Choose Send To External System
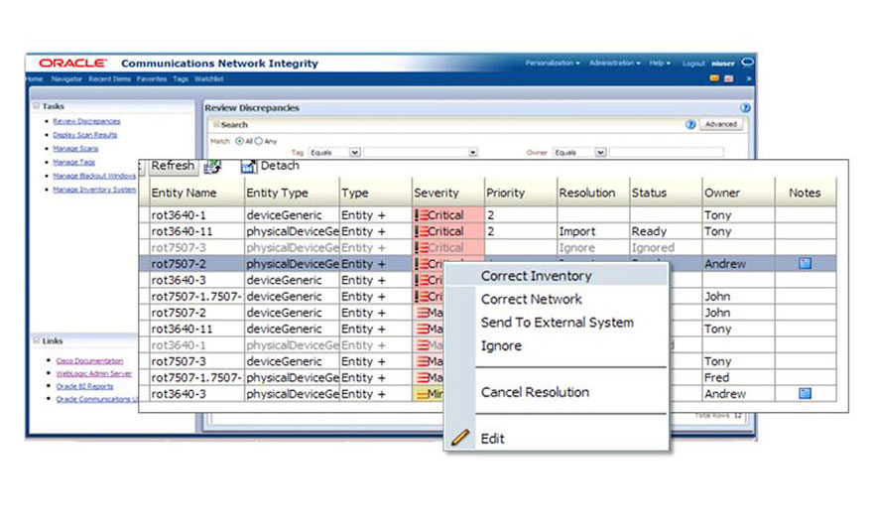This screenshot has width=873, height=529. 558,323
